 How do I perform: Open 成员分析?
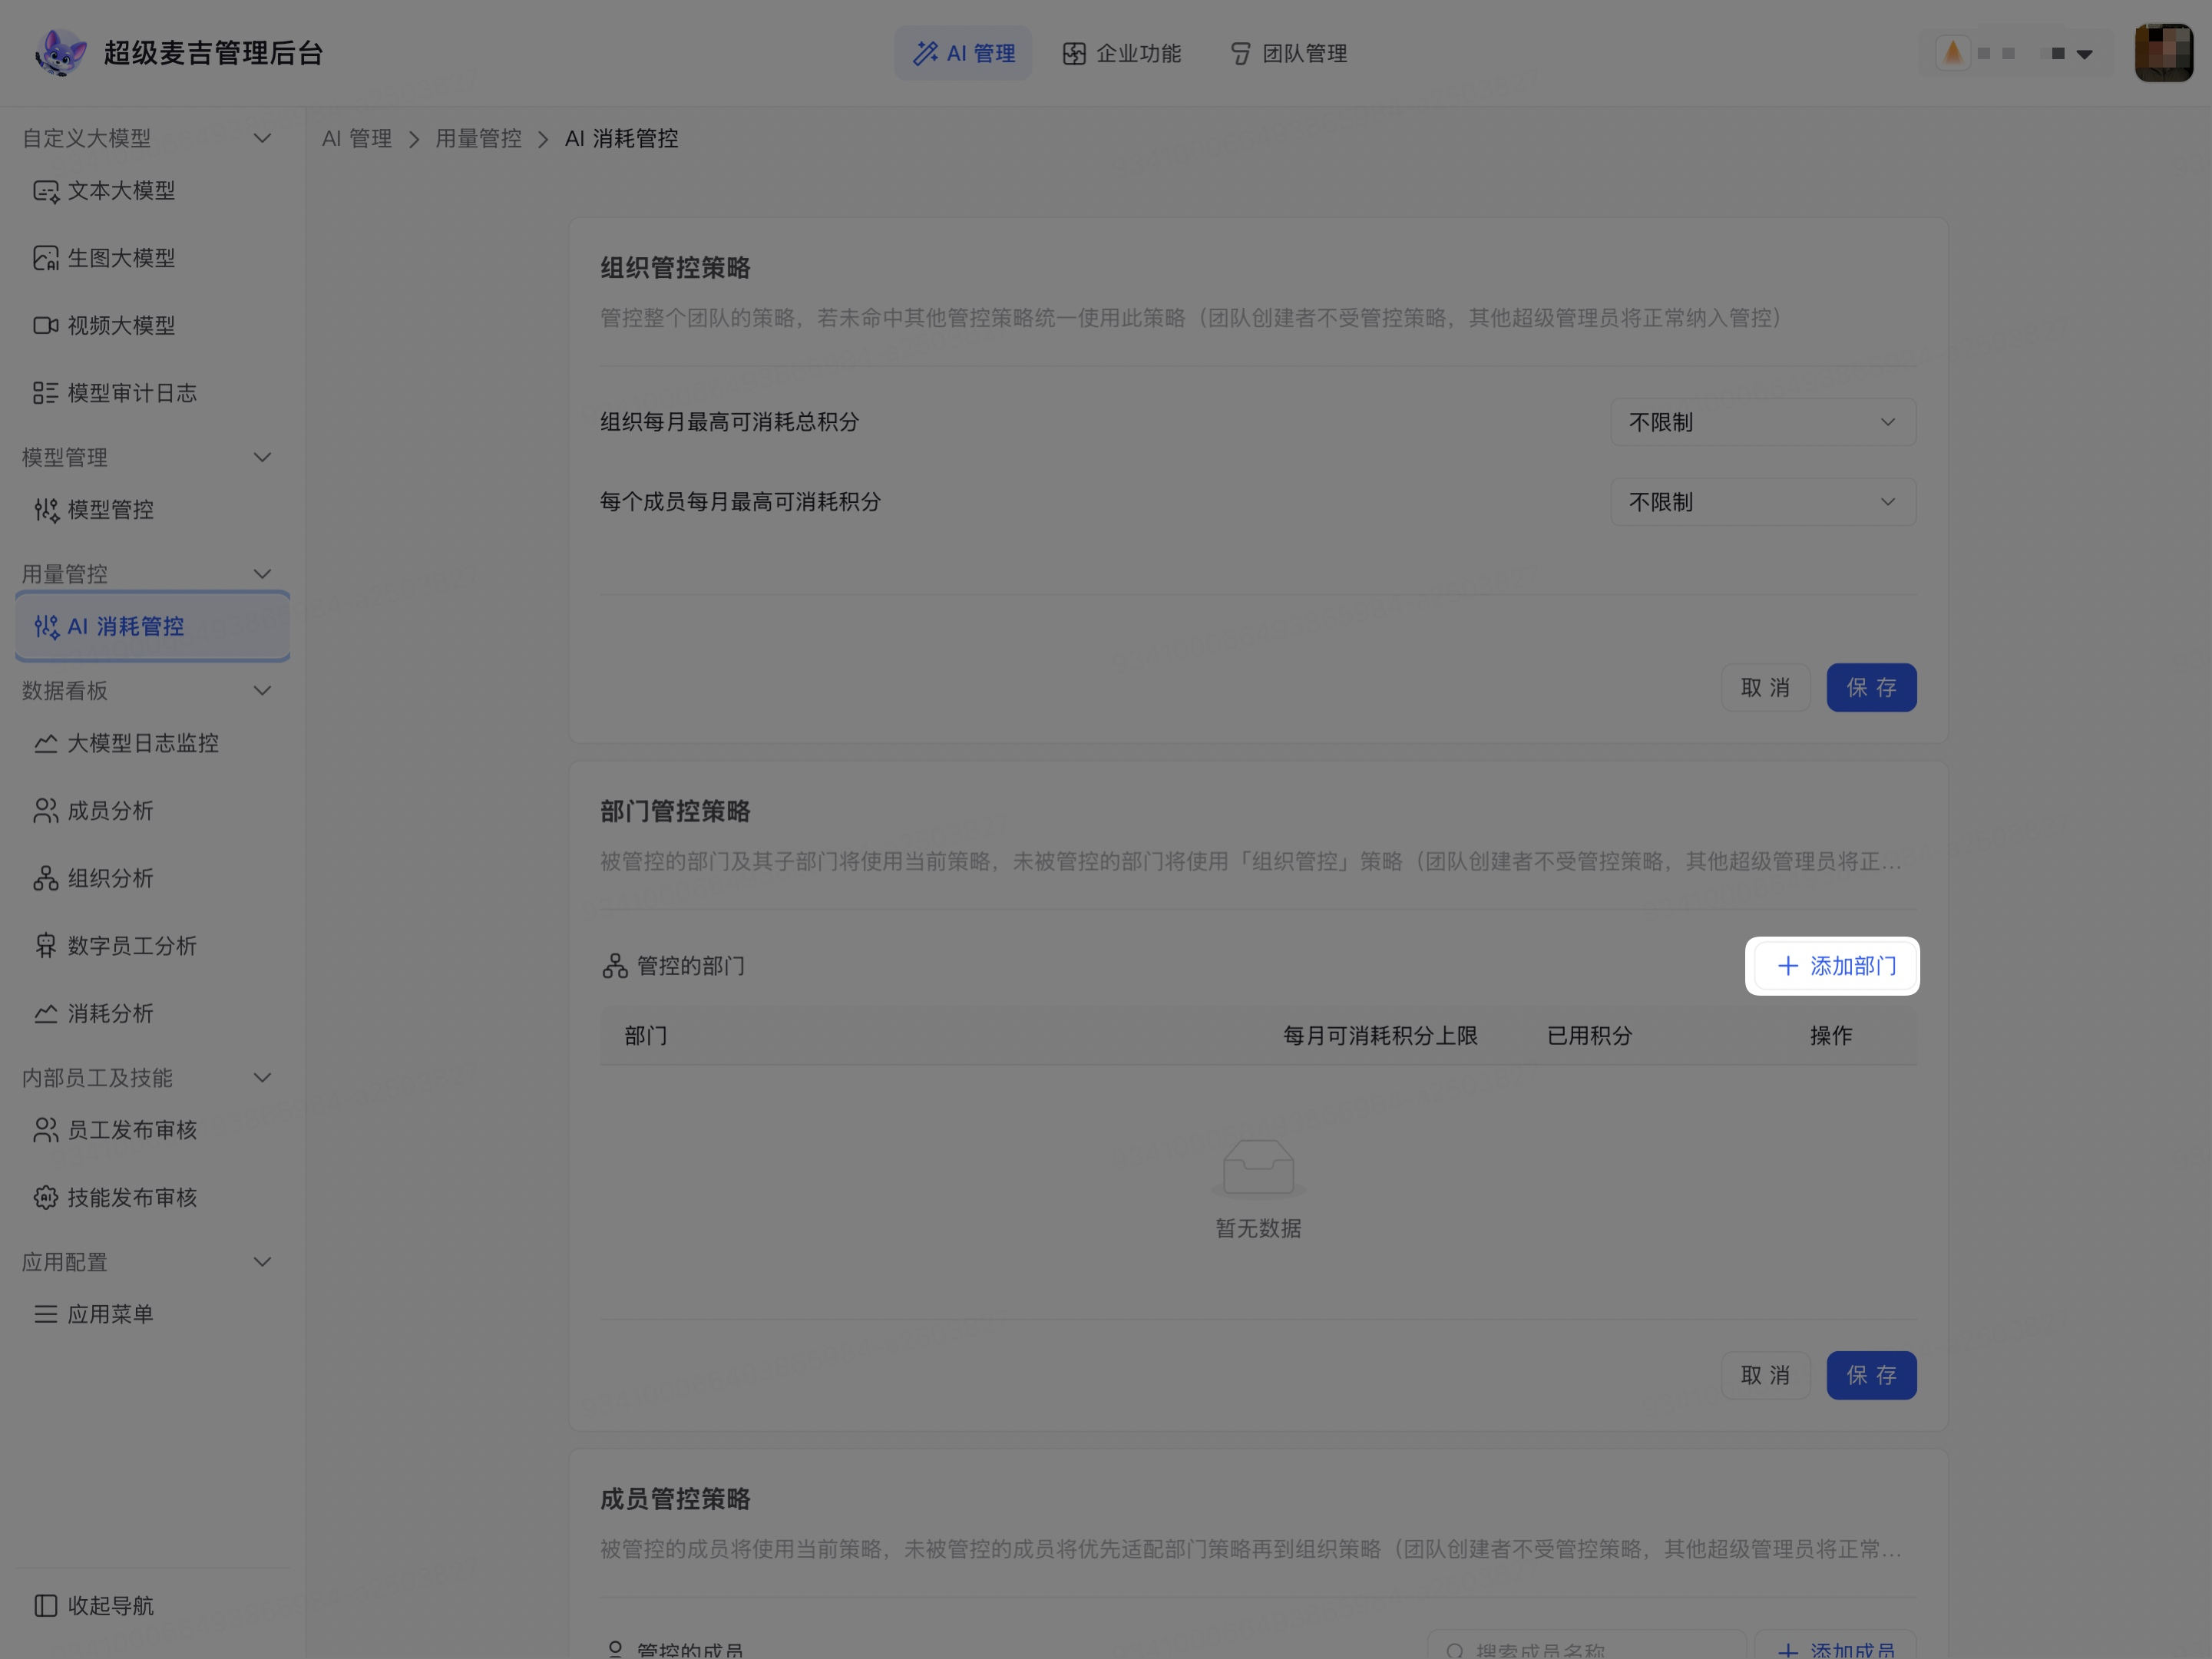(x=152, y=811)
